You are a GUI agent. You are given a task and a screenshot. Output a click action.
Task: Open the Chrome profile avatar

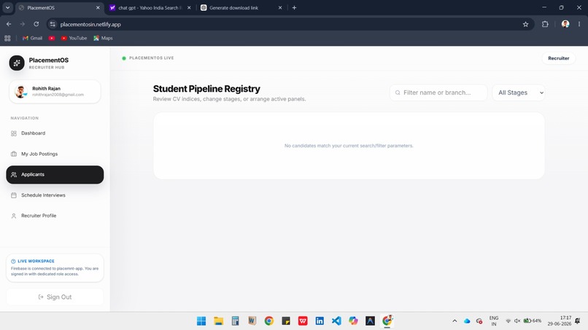[x=565, y=24]
